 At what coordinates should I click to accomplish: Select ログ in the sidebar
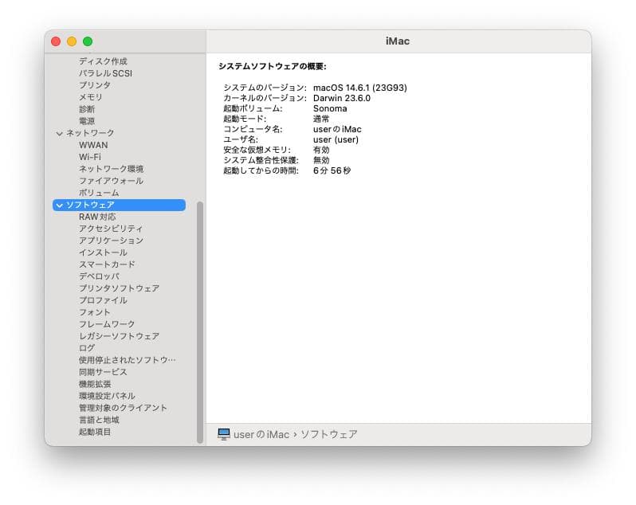pos(87,348)
